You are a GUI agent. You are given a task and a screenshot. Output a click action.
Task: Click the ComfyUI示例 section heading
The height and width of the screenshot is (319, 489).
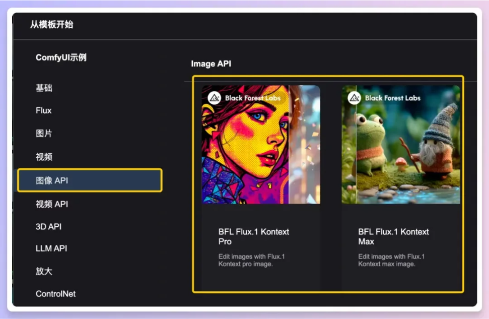[61, 57]
